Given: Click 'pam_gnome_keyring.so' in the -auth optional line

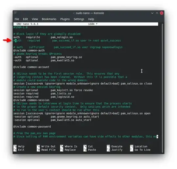Looking at the screenshot, I should pyautogui.click(x=66, y=57).
